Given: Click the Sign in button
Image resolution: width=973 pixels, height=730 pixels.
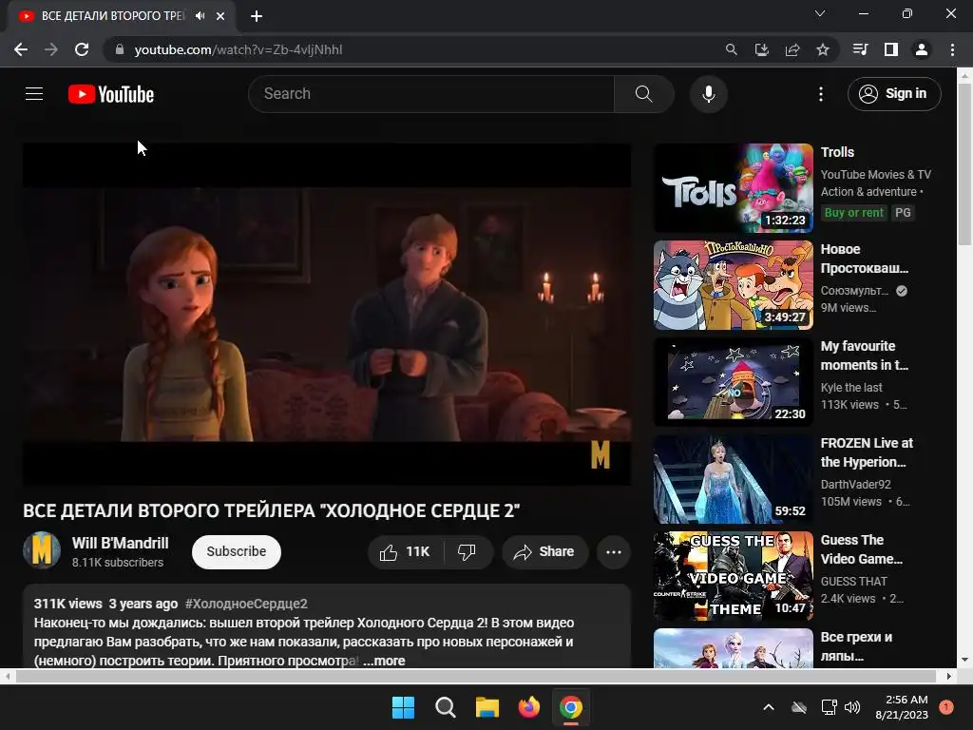Looking at the screenshot, I should coord(893,94).
